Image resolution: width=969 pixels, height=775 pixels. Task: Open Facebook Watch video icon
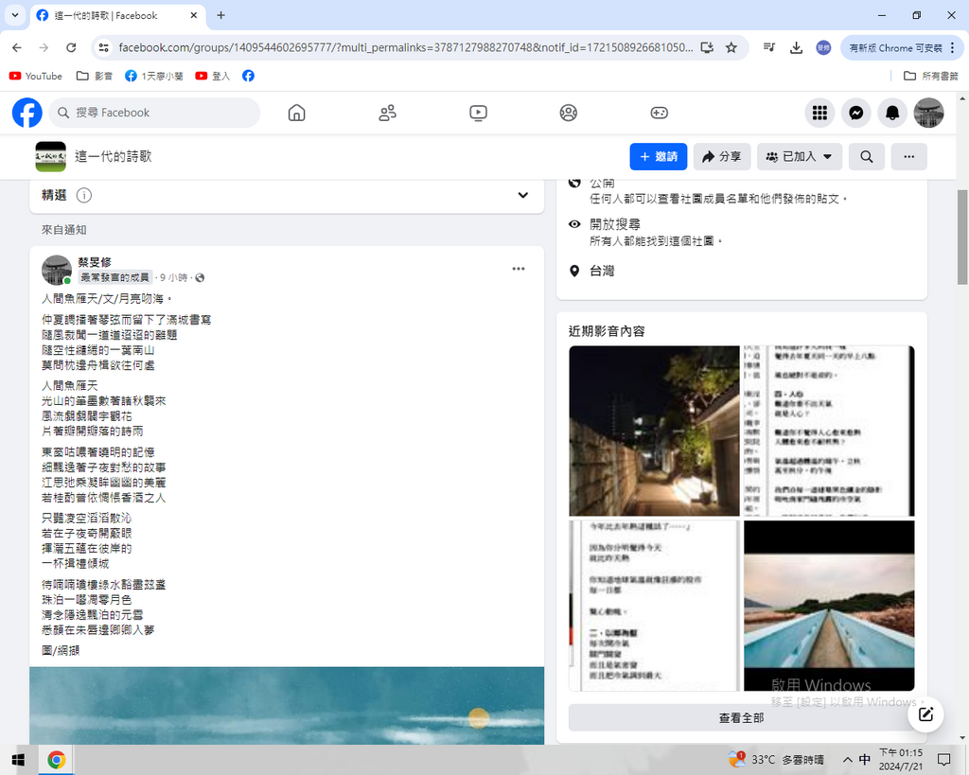(478, 113)
